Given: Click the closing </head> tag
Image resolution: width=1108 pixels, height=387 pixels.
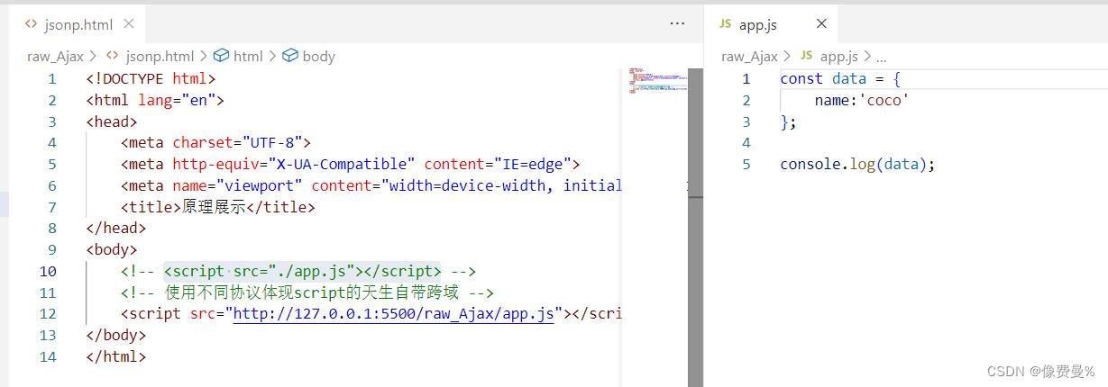Looking at the screenshot, I should pos(115,228).
